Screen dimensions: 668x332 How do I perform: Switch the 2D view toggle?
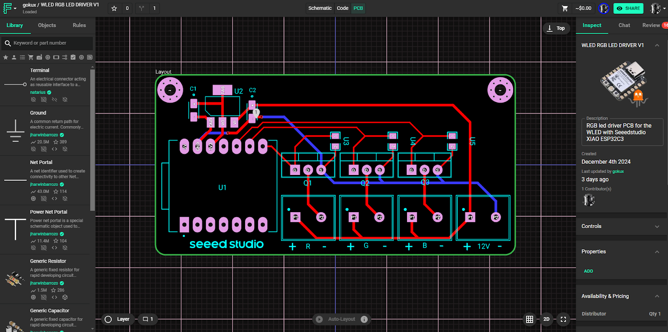pyautogui.click(x=546, y=319)
